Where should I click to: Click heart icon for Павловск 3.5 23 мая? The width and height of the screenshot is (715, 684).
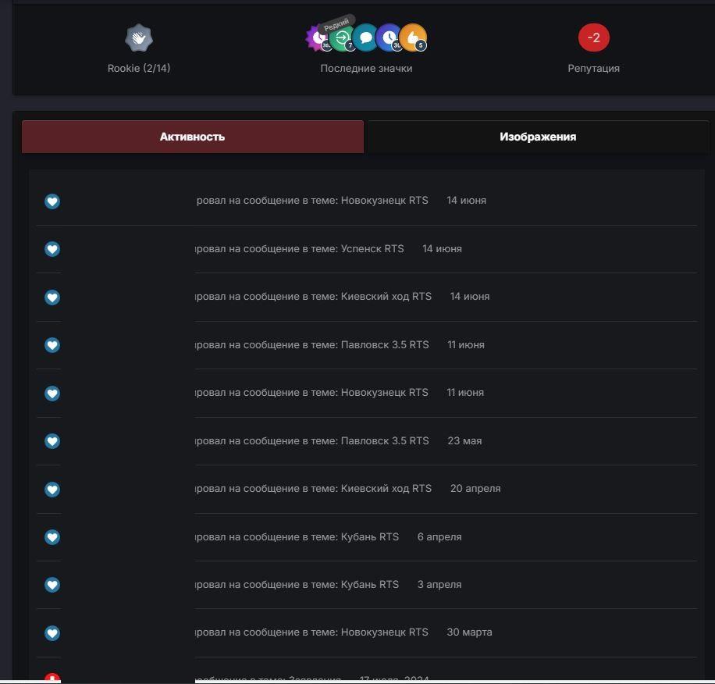point(52,441)
